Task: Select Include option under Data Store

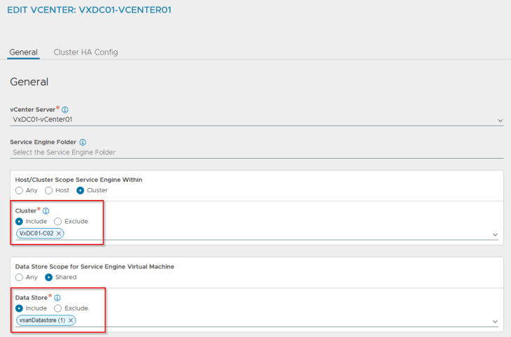Action: coord(19,308)
